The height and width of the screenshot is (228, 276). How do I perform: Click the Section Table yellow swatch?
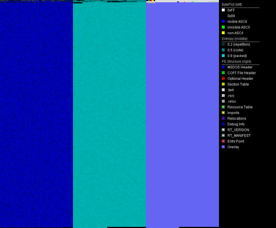pyautogui.click(x=223, y=84)
